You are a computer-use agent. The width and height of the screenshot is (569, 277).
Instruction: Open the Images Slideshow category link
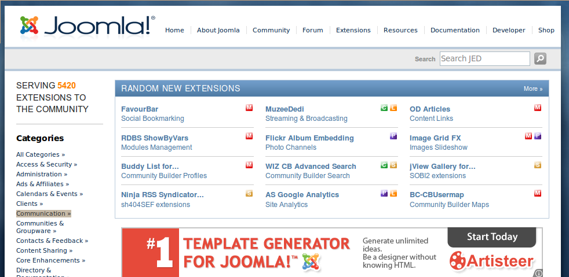(x=439, y=147)
